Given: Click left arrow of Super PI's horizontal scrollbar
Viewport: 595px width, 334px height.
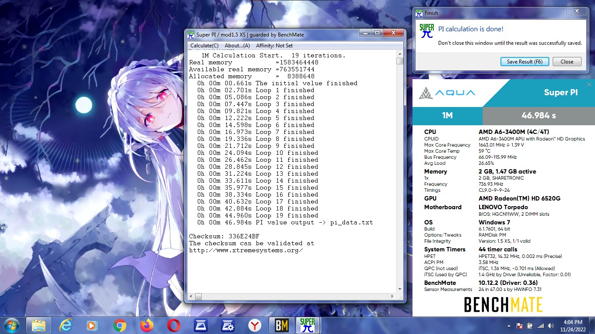Looking at the screenshot, I should [191, 297].
